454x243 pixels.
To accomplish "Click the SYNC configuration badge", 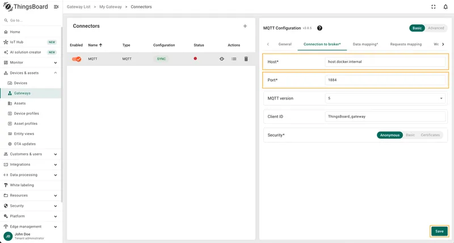I will pos(161,59).
